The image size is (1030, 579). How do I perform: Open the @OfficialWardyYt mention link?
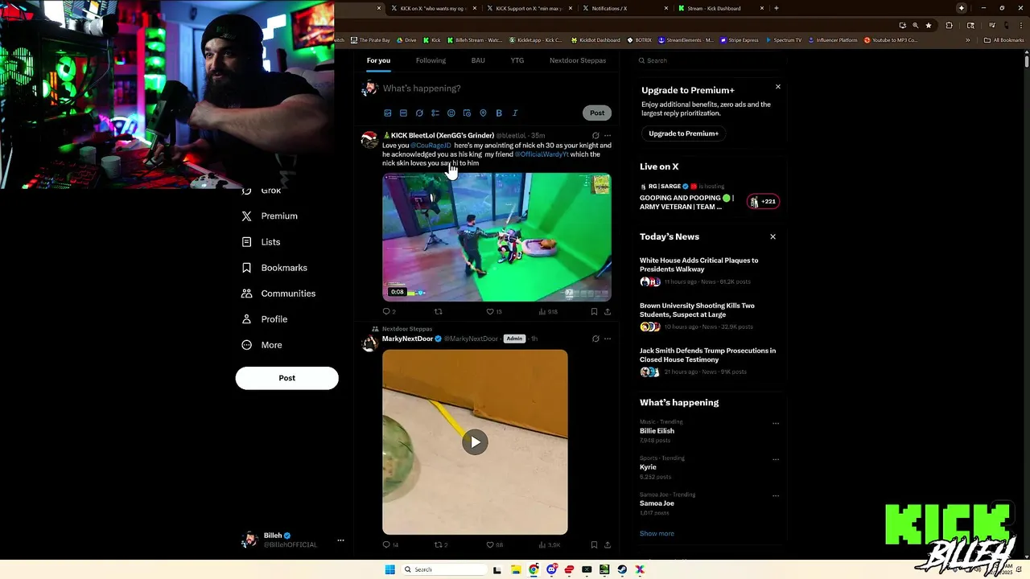[x=542, y=154]
